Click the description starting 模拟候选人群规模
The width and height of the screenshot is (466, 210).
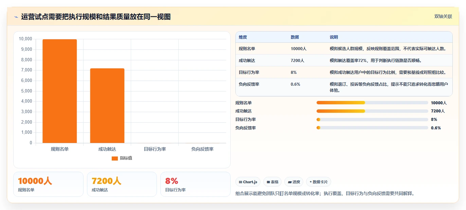point(388,49)
